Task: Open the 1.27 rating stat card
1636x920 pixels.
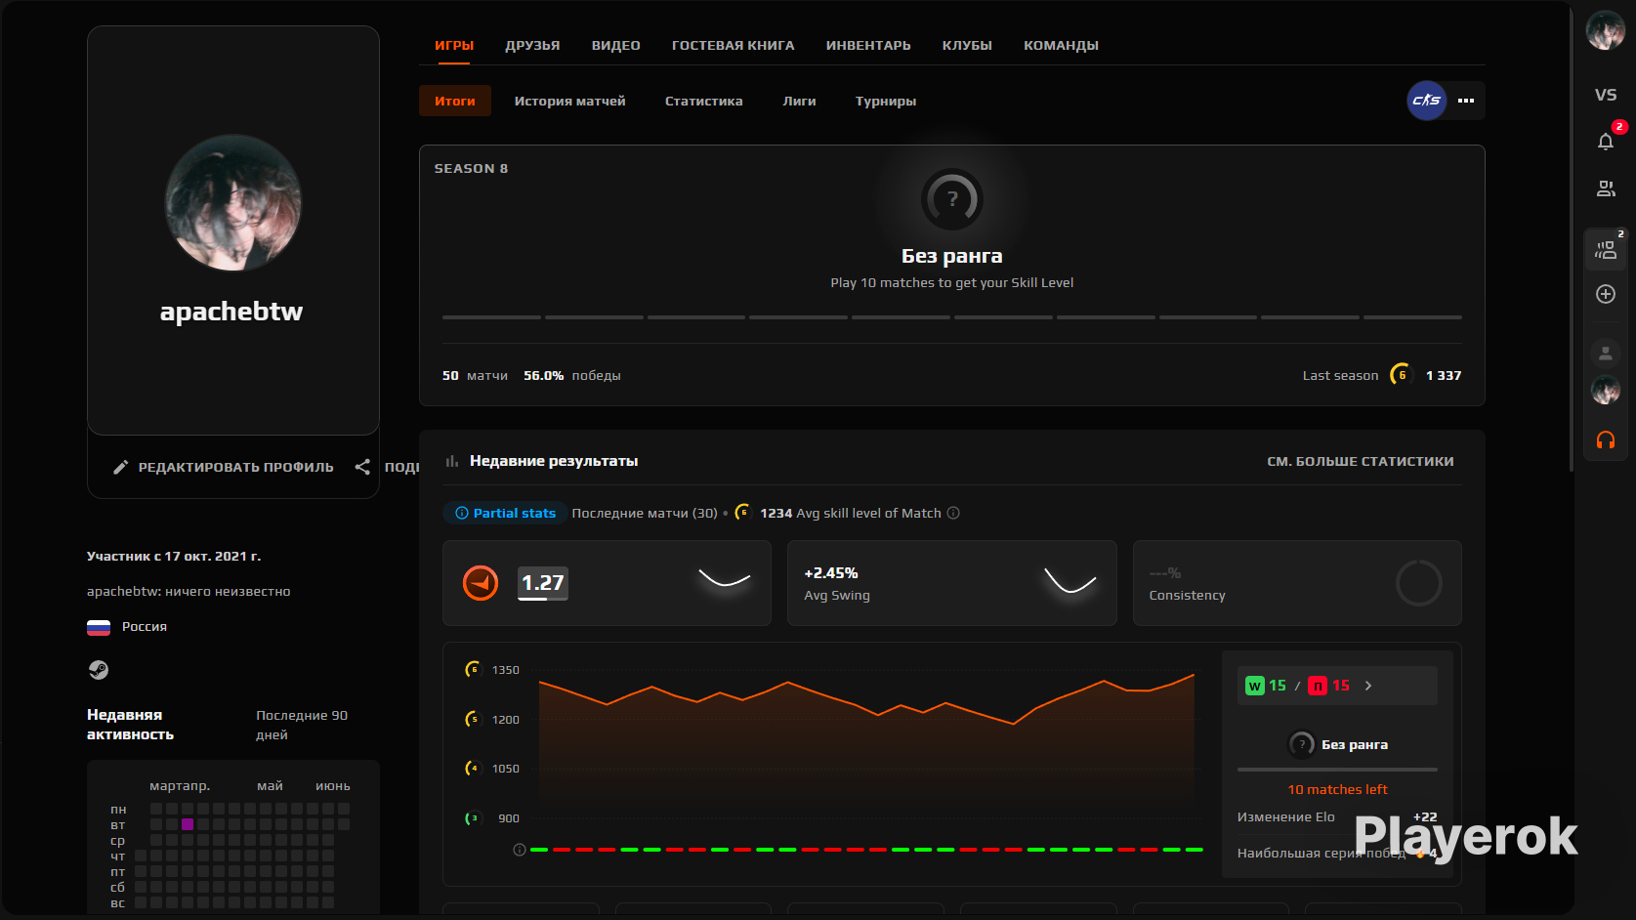Action: [607, 583]
